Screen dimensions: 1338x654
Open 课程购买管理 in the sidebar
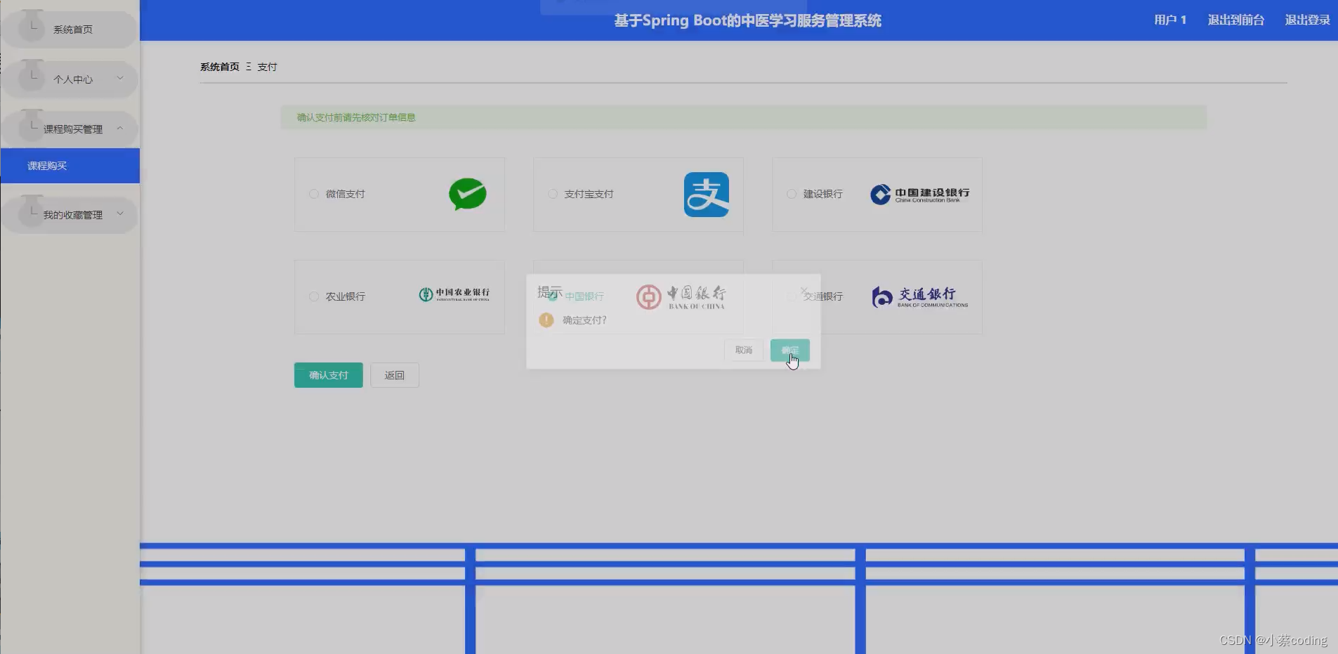(70, 129)
